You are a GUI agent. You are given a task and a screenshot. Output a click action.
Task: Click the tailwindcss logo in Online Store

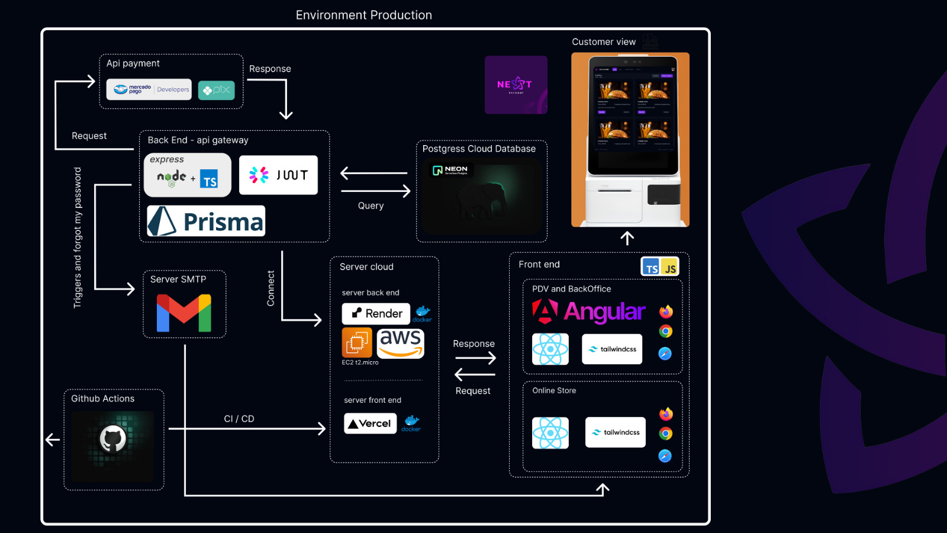616,432
